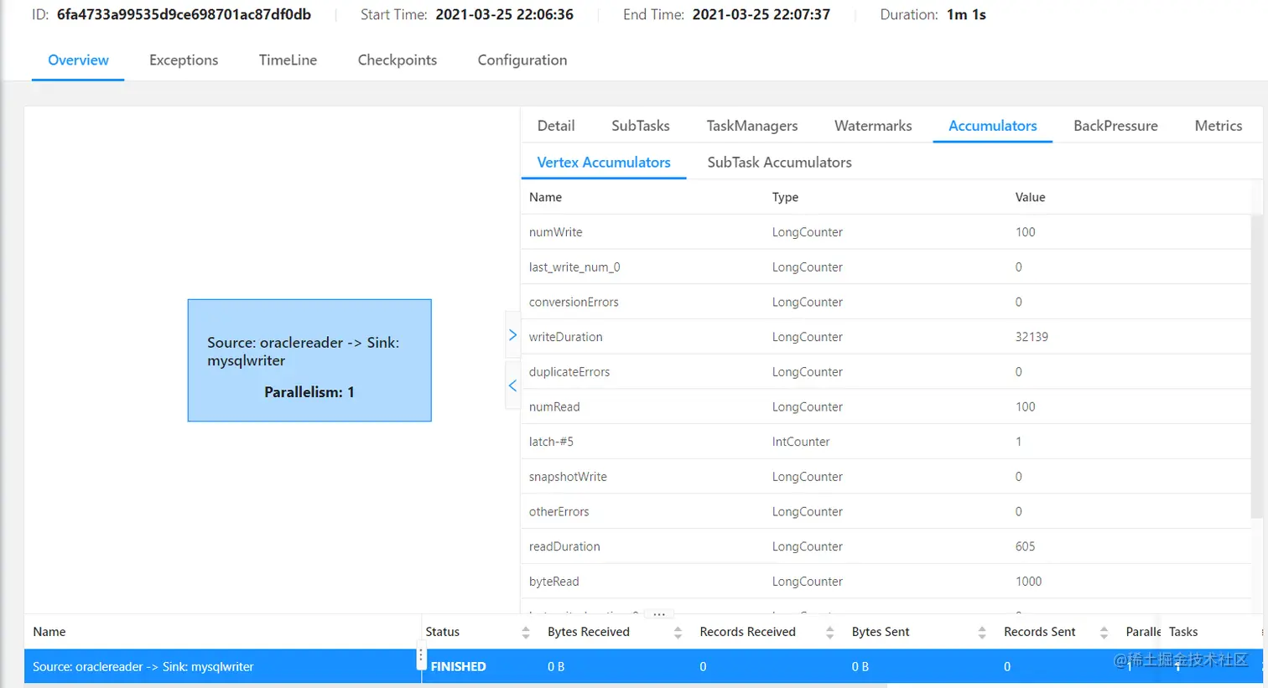Click the End Time value 22:07:37
The width and height of the screenshot is (1268, 688).
(761, 14)
